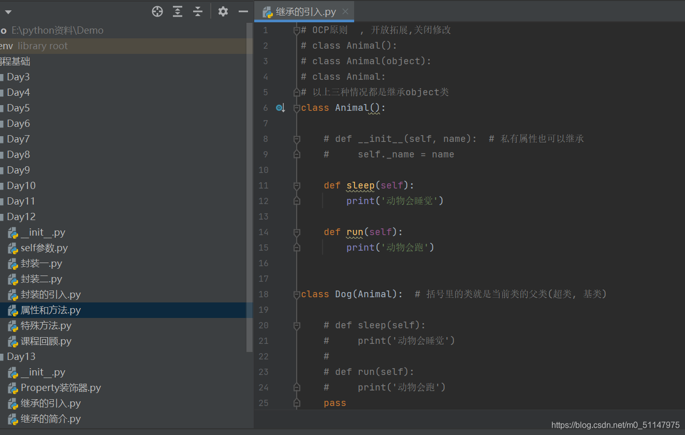Collapse commented block fold marker on line 20
685x435 pixels.
pos(297,326)
